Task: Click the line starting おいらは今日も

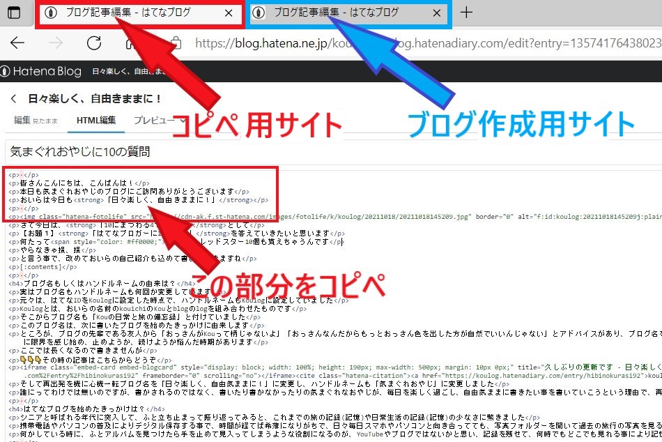Action: point(138,200)
